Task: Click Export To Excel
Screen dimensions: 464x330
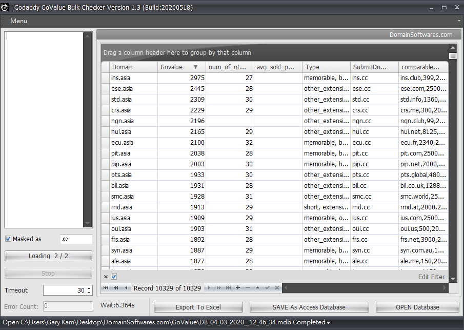Action: [x=198, y=307]
